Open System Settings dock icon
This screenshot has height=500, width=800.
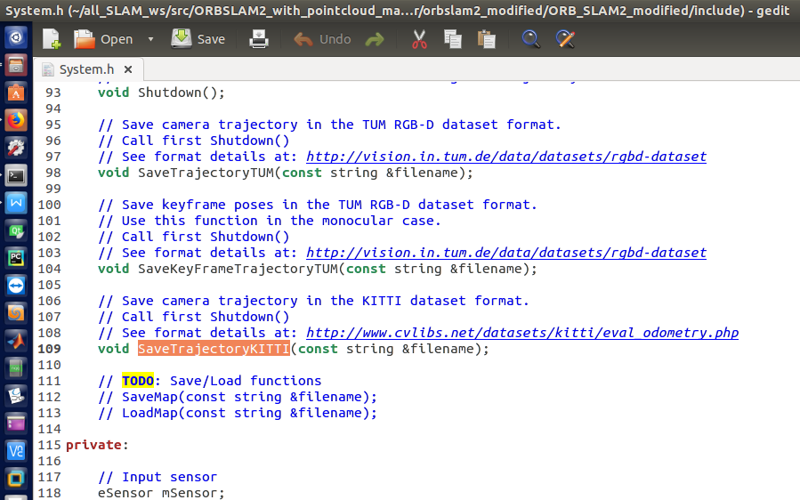[16, 148]
